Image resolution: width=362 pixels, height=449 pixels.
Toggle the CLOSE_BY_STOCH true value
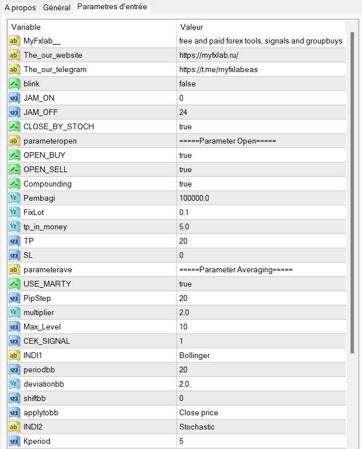pos(261,126)
